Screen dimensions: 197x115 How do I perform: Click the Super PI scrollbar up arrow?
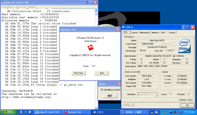(96, 10)
